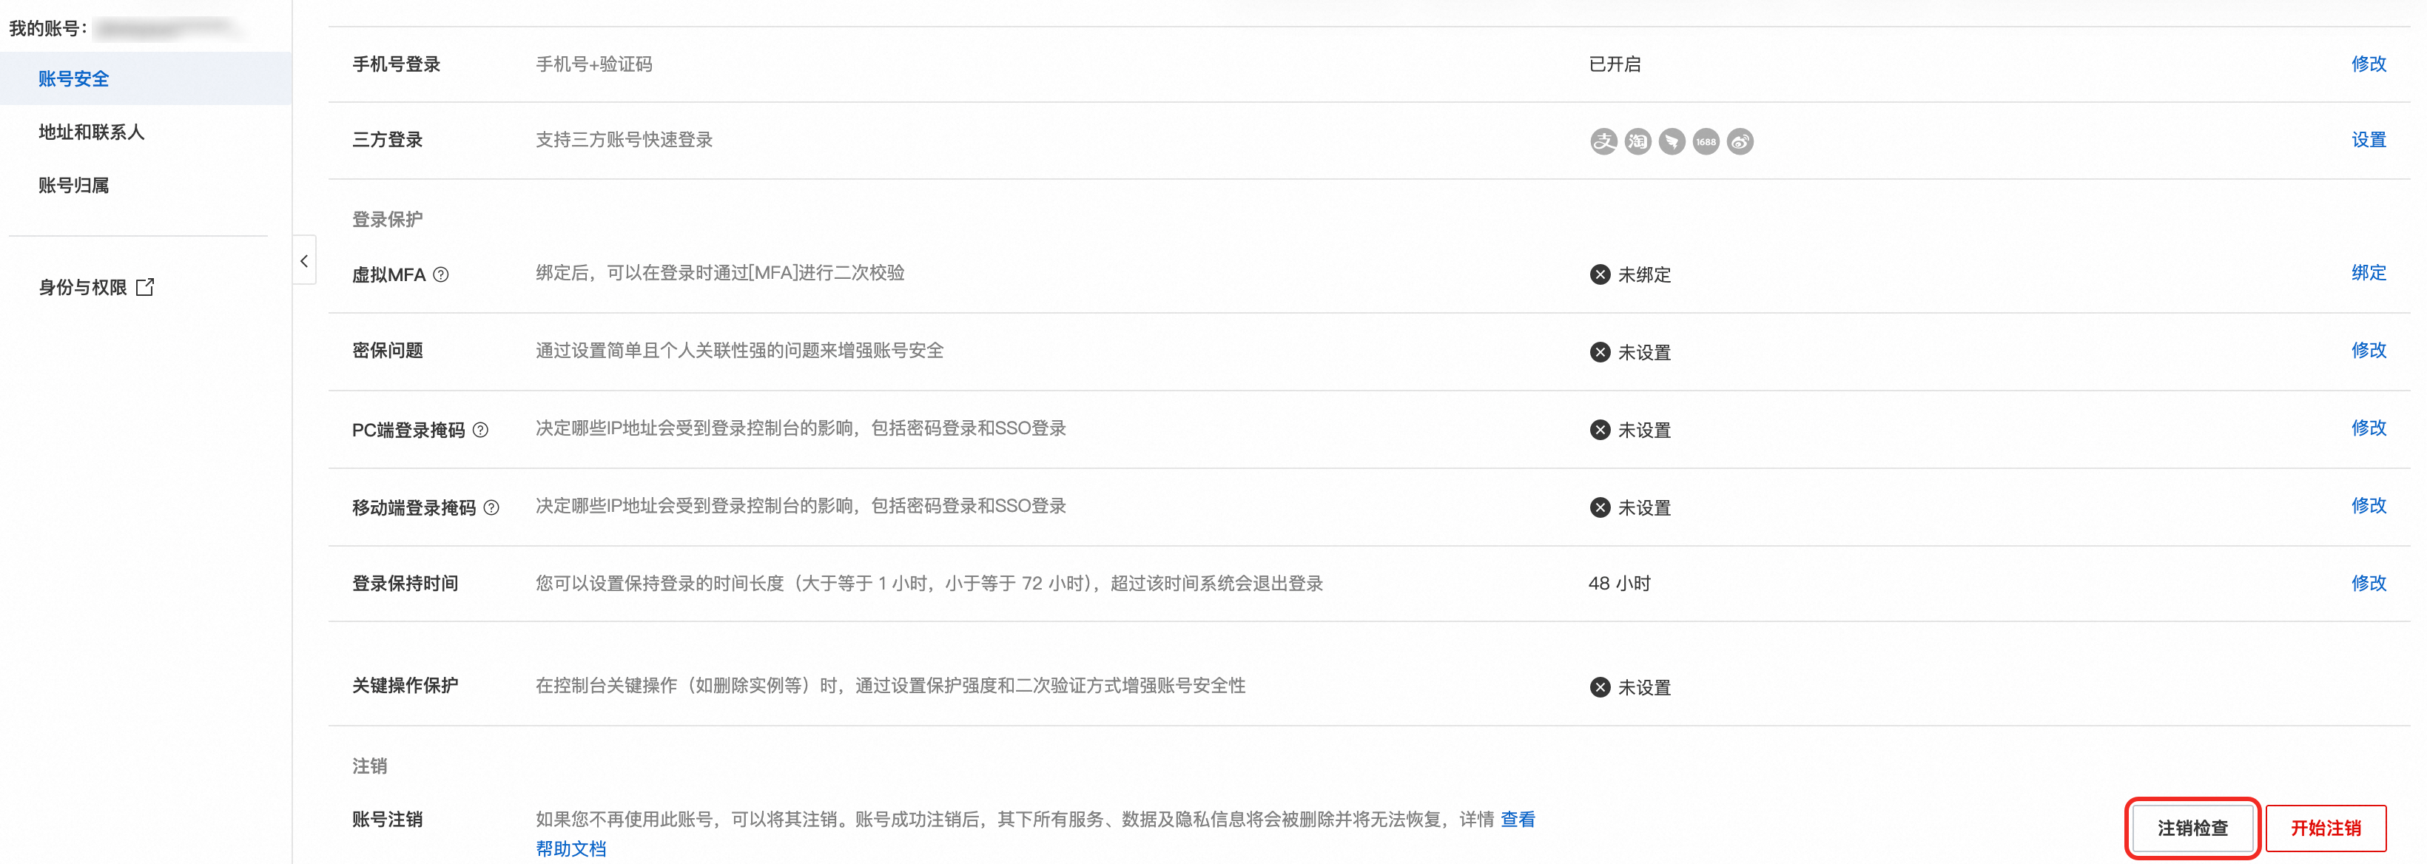Open 身份与权限 in the sidebar
The width and height of the screenshot is (2427, 864).
click(83, 287)
